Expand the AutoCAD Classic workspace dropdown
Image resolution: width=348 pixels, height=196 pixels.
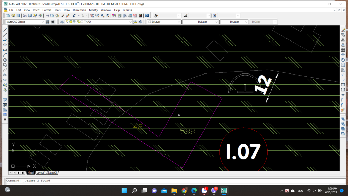[x=43, y=22]
